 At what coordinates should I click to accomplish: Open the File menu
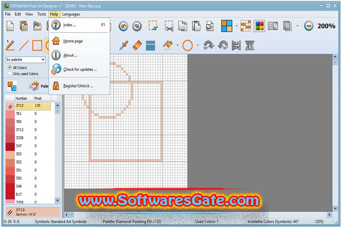[8, 14]
